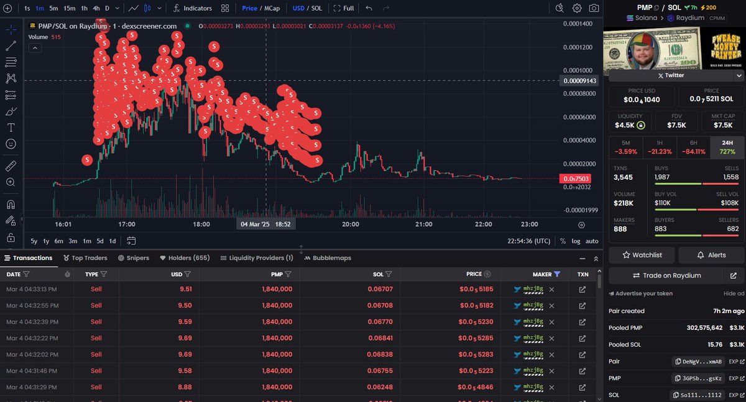This screenshot has width=746, height=402.
Task: Click the add symbol plus icon
Action: [x=7, y=8]
